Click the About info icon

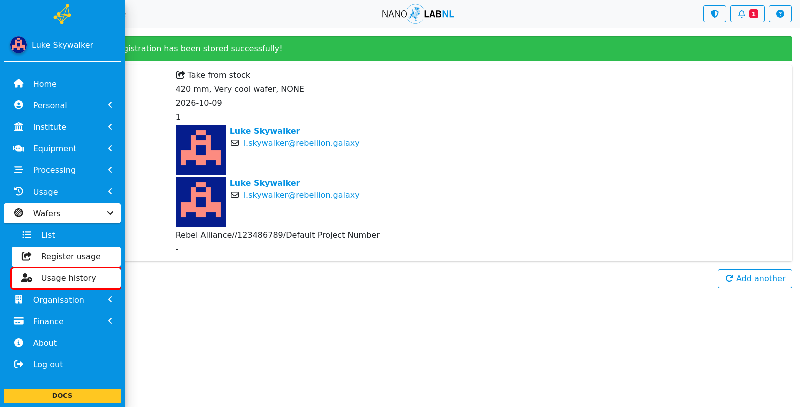(x=19, y=343)
